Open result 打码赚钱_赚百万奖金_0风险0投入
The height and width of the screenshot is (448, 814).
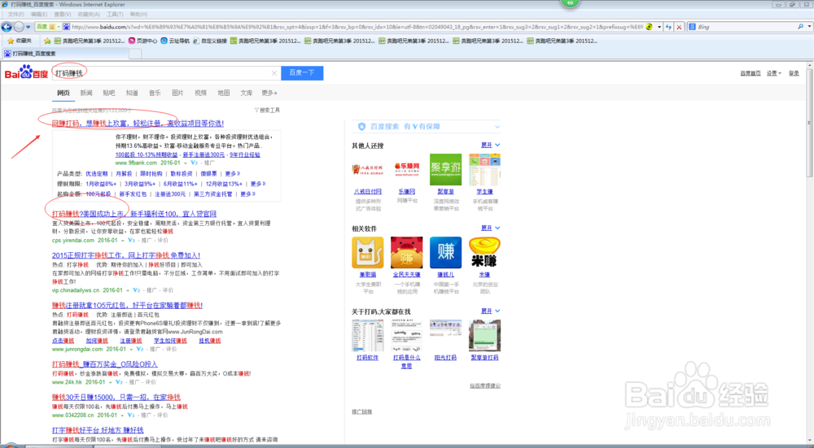point(104,364)
